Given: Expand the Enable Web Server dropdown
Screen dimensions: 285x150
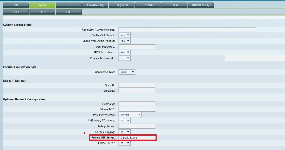Looking at the screenshot, I should coord(124,35).
